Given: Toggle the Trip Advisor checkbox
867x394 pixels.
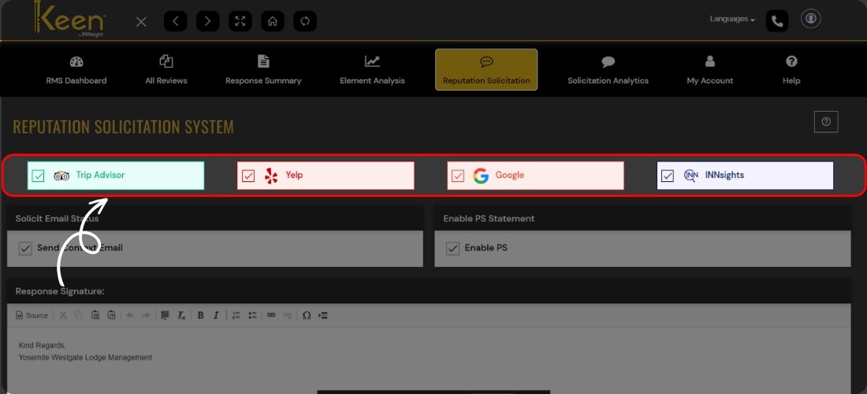Looking at the screenshot, I should [x=38, y=176].
